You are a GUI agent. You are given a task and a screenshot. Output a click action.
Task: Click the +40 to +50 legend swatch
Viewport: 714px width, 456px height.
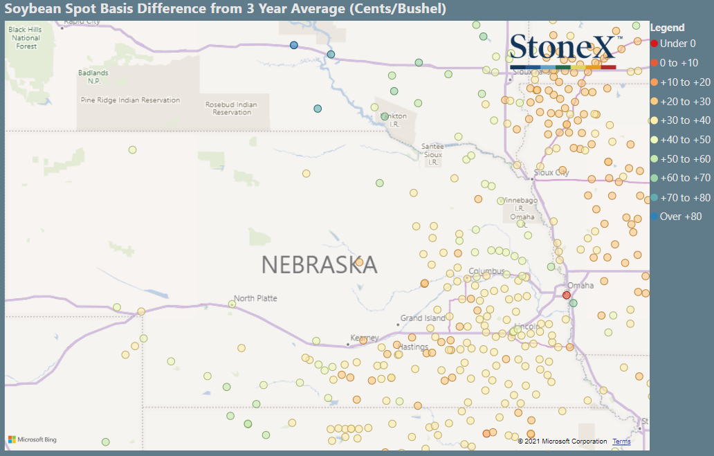pyautogui.click(x=654, y=140)
